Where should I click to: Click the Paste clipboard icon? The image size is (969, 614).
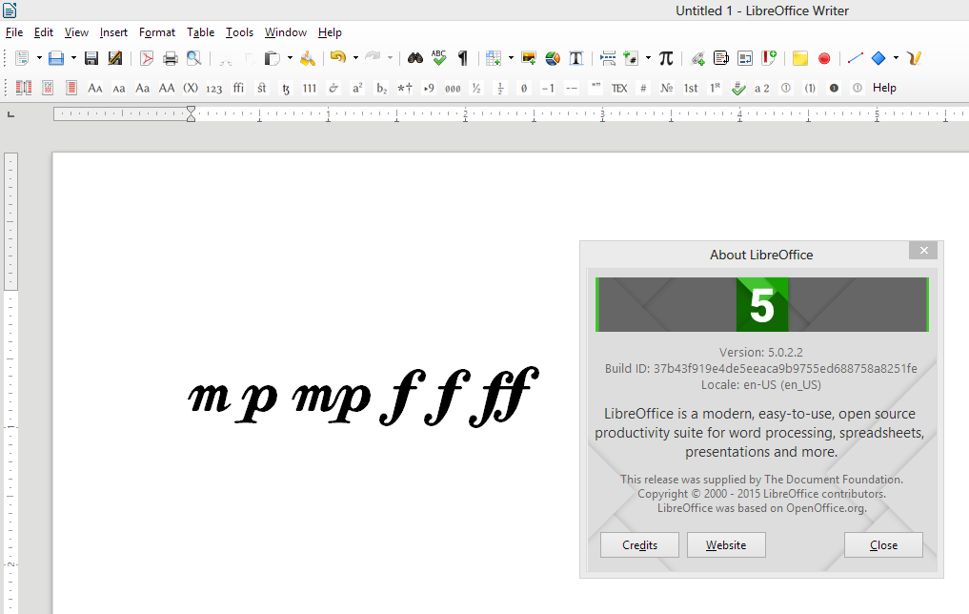pos(272,58)
